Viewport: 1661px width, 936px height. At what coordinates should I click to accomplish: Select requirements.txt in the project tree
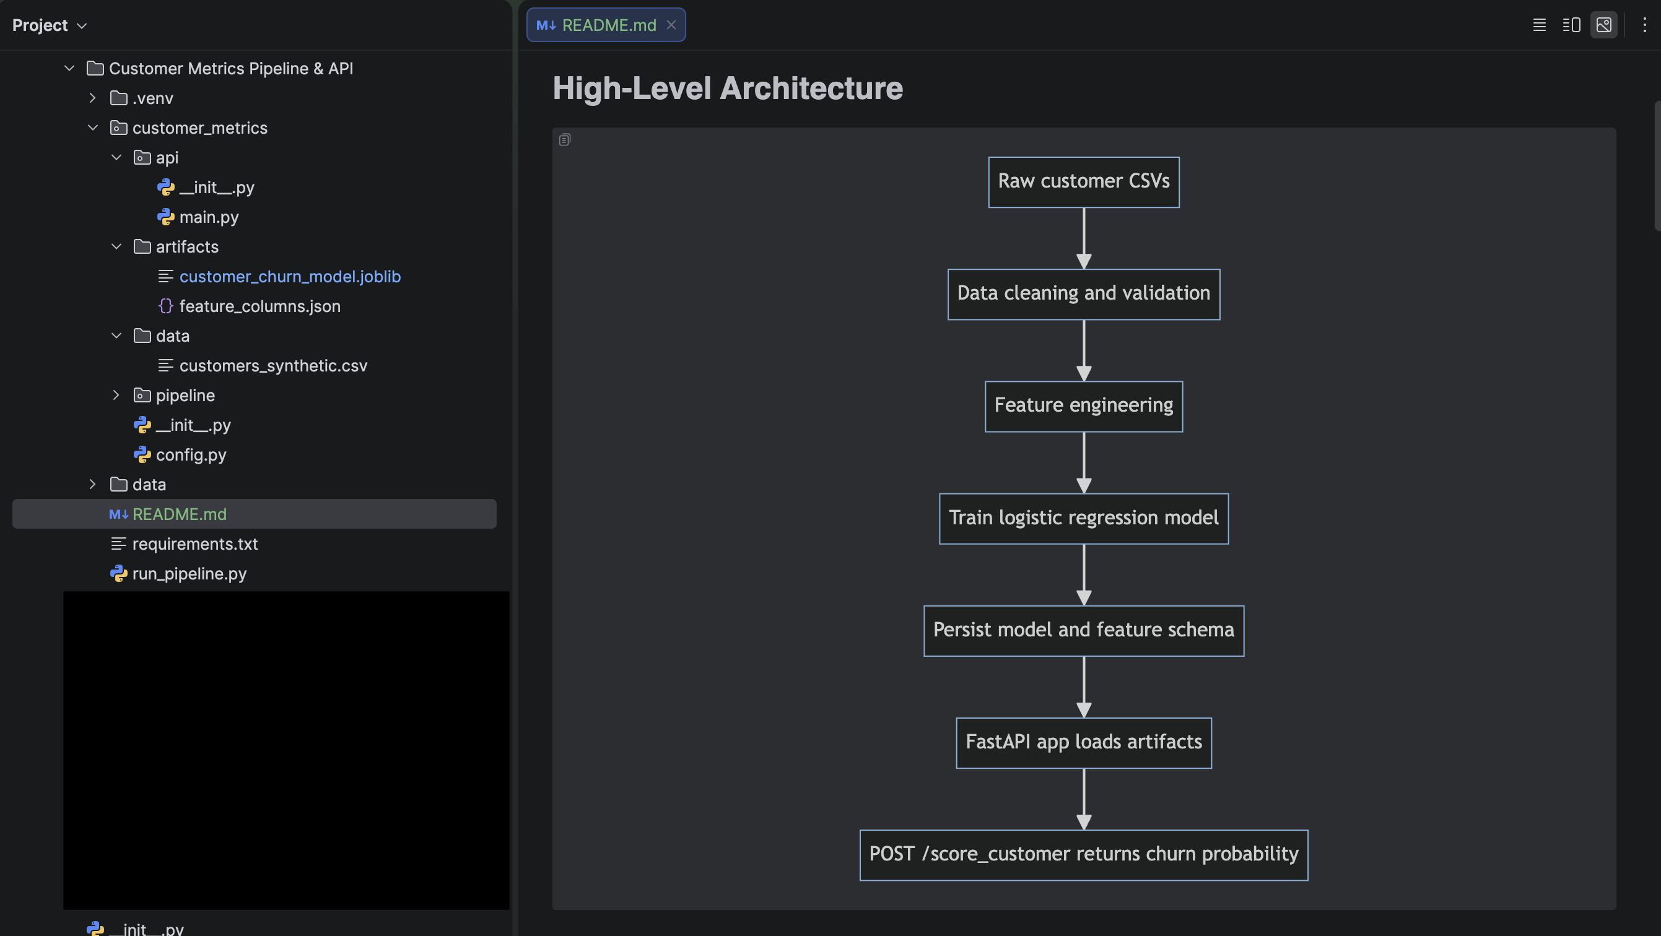point(194,544)
